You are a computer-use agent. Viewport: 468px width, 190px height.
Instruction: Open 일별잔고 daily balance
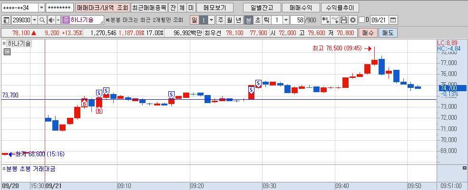click(x=262, y=8)
